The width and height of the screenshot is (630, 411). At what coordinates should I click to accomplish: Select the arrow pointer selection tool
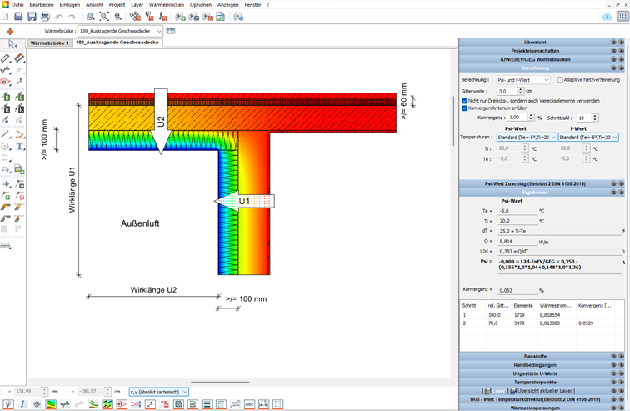click(x=12, y=44)
